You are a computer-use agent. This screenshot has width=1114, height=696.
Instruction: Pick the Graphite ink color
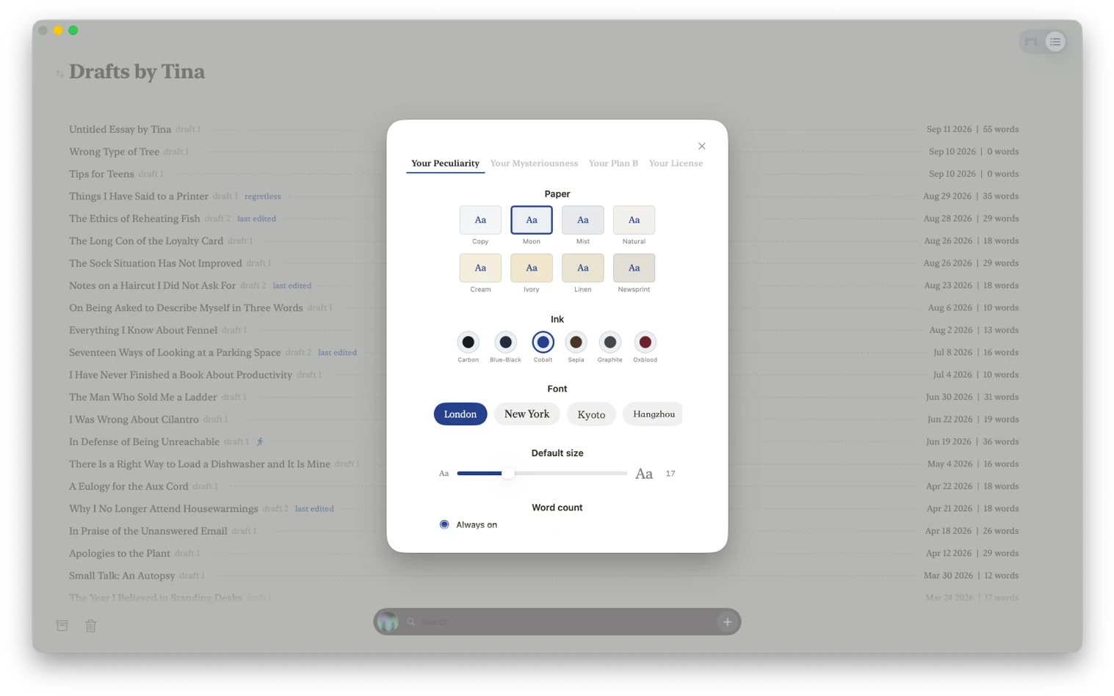610,342
